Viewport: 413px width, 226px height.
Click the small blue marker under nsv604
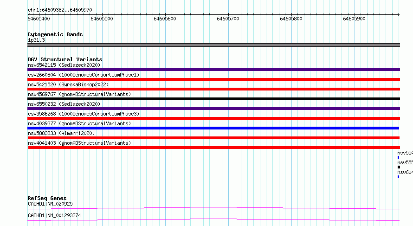(398, 177)
